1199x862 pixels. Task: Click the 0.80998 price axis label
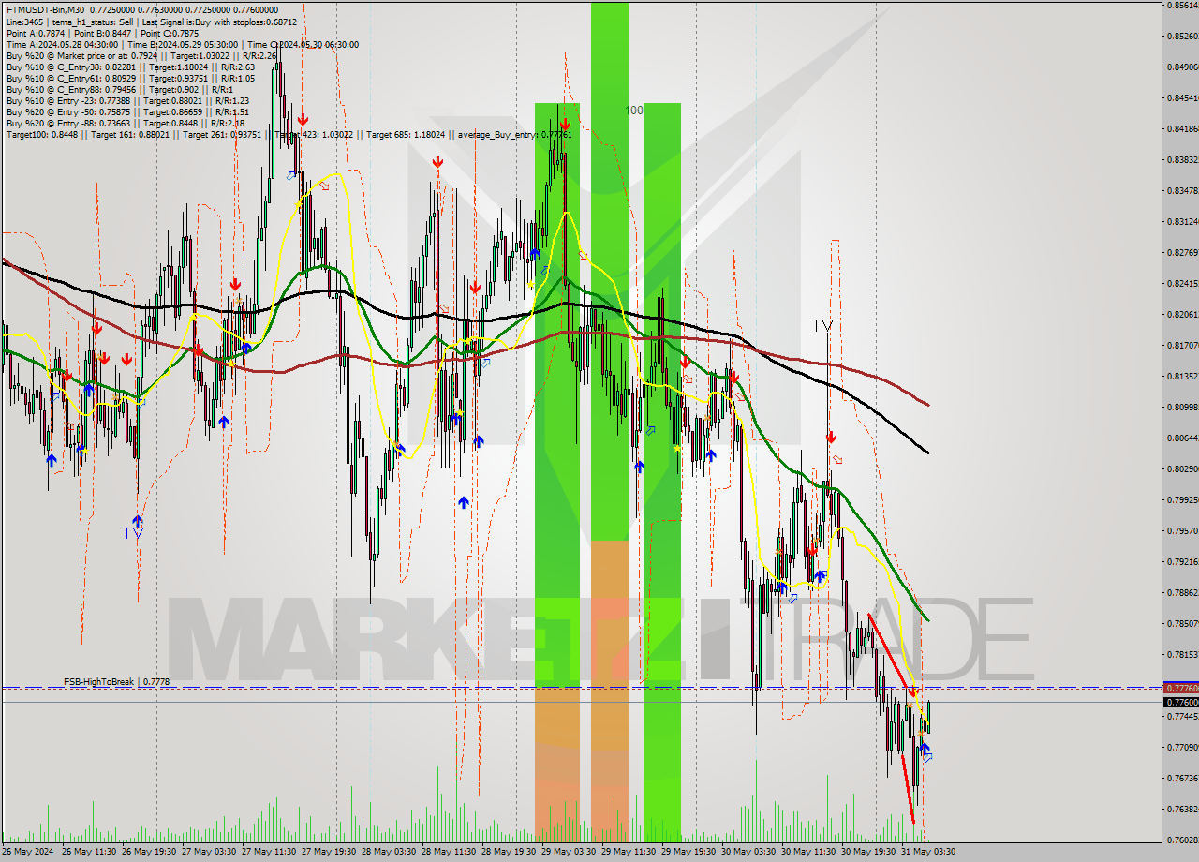click(x=1182, y=408)
